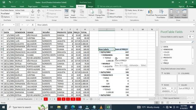Switch to Normal view icon
This screenshot has width=196, height=110.
[156, 103]
